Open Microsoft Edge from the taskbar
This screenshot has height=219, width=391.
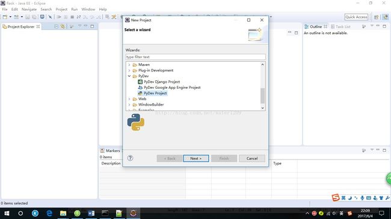pos(49,213)
